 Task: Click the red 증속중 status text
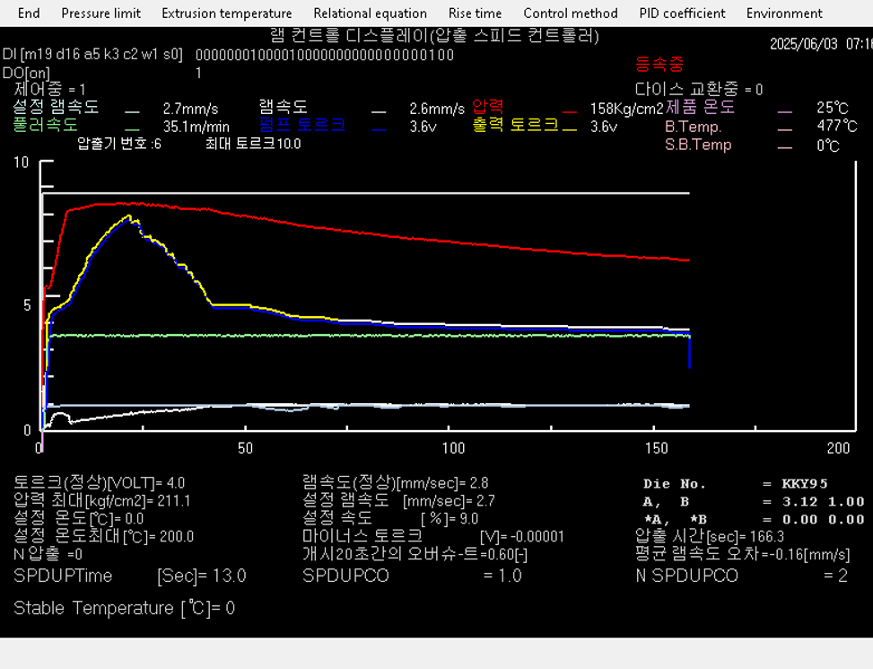tap(659, 64)
